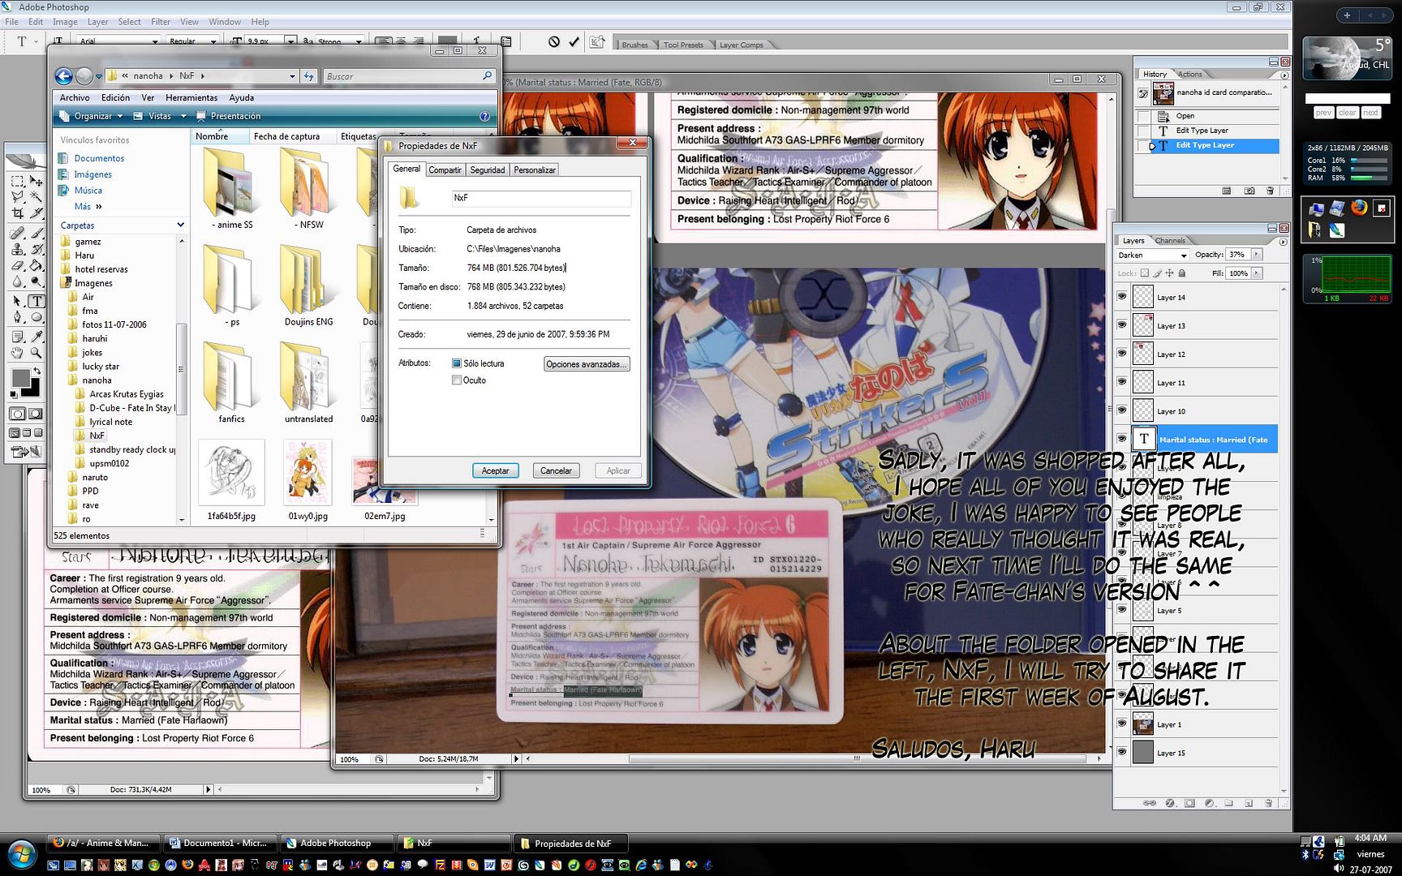Open the Regular font style dropdown

coord(192,41)
